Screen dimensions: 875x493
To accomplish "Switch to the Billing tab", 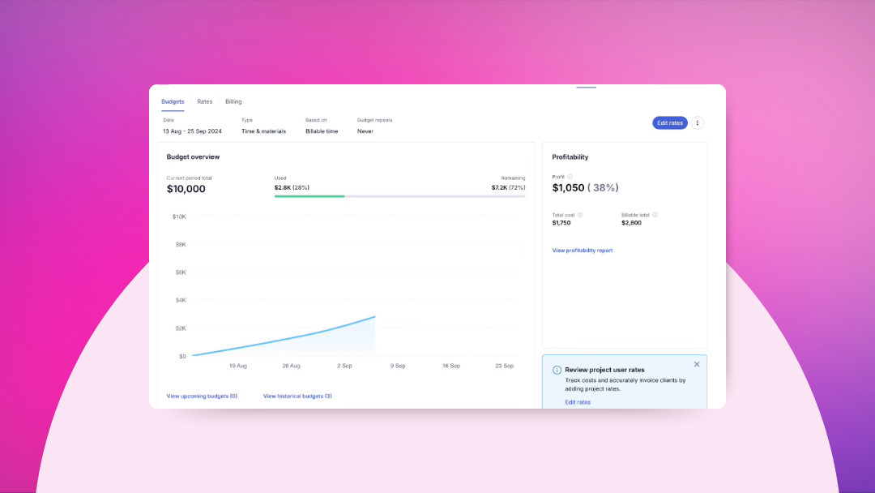I will tap(233, 101).
